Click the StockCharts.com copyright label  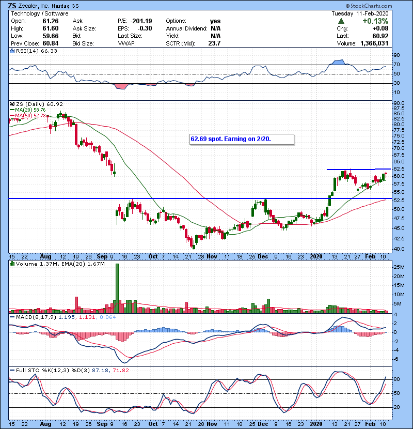pos(369,6)
